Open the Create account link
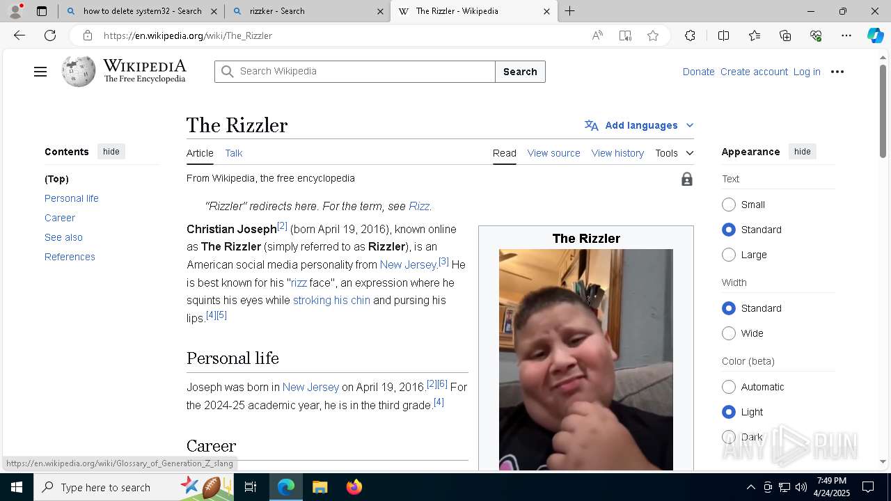The image size is (891, 501). pos(754,72)
